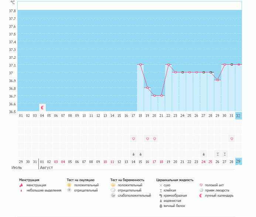Select the fluid drop icon under cycle day 27

pyautogui.click(x=204, y=154)
